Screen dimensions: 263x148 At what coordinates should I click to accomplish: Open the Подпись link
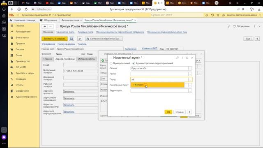pyautogui.click(x=82, y=44)
